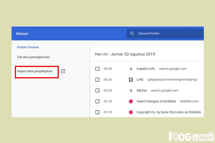Click the Inspeksi URL favicon
Image resolution: width=215 pixels, height=143 pixels.
coord(131,69)
